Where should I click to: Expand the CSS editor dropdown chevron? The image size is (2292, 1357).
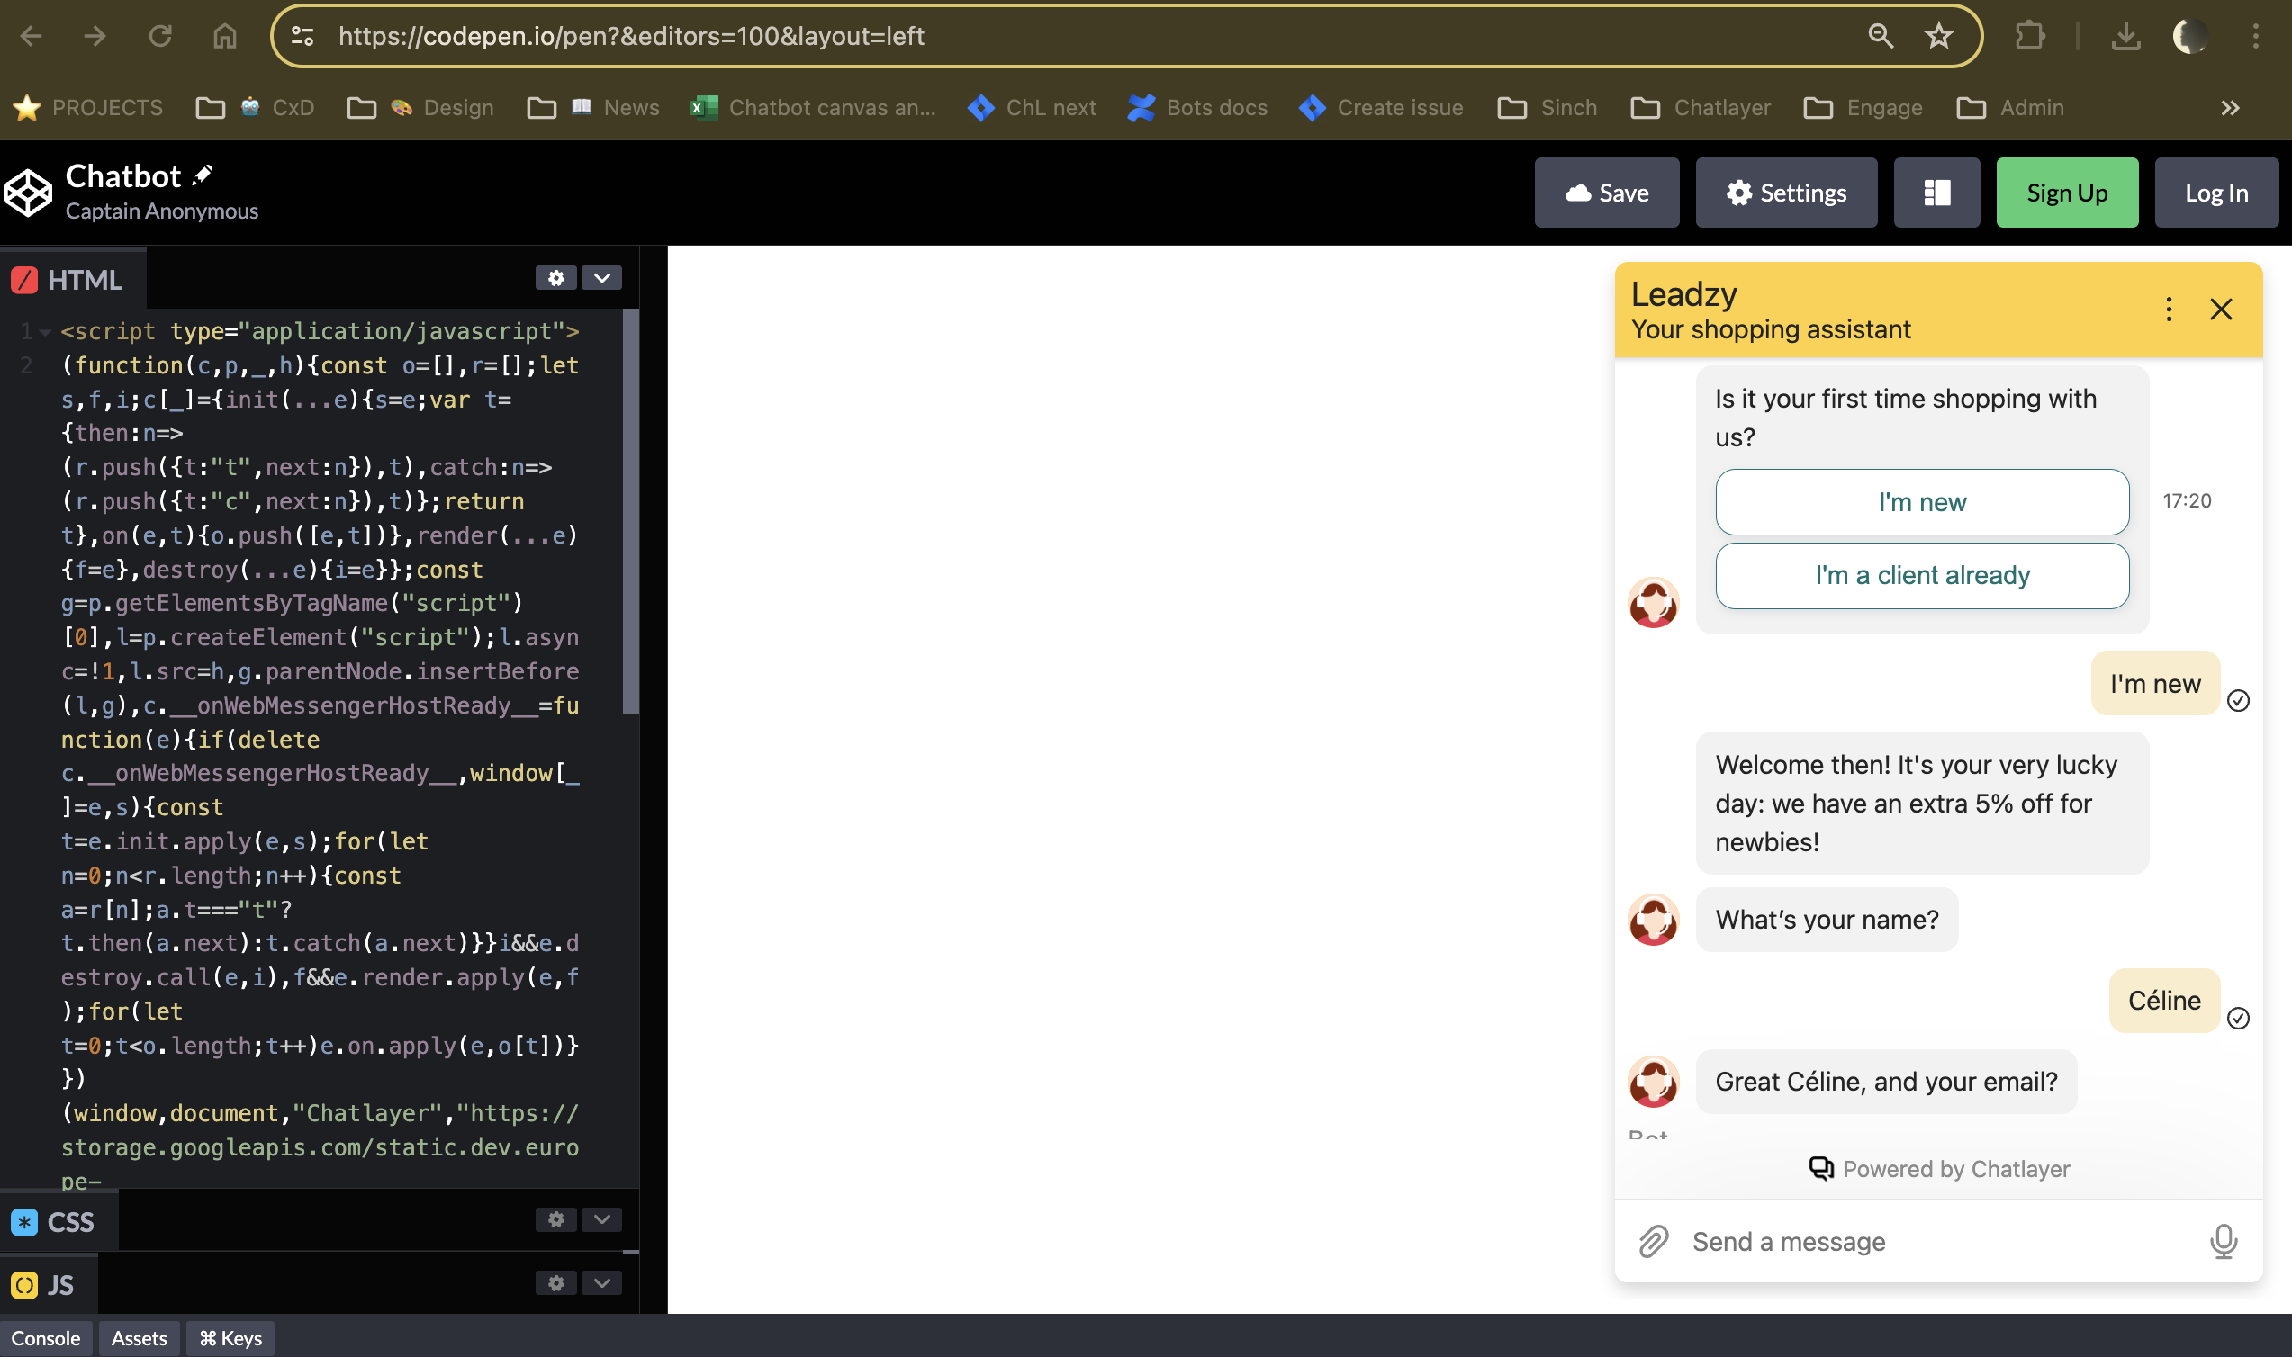coord(602,1219)
